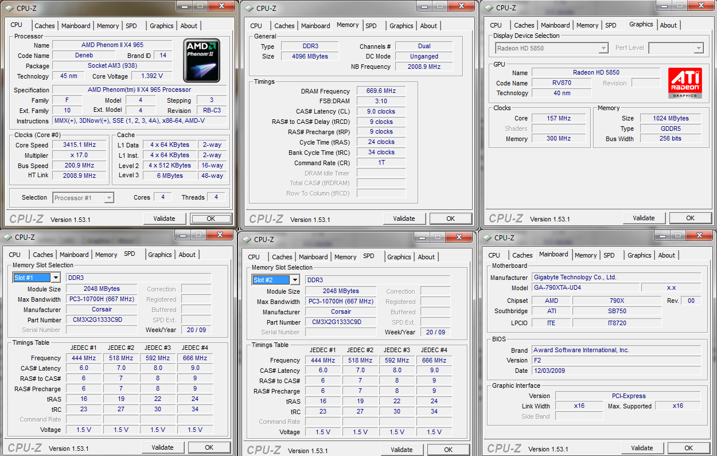This screenshot has height=456, width=717.
Task: Open the Graphics tab in the Slot #1 window
Action: pyautogui.click(x=160, y=255)
